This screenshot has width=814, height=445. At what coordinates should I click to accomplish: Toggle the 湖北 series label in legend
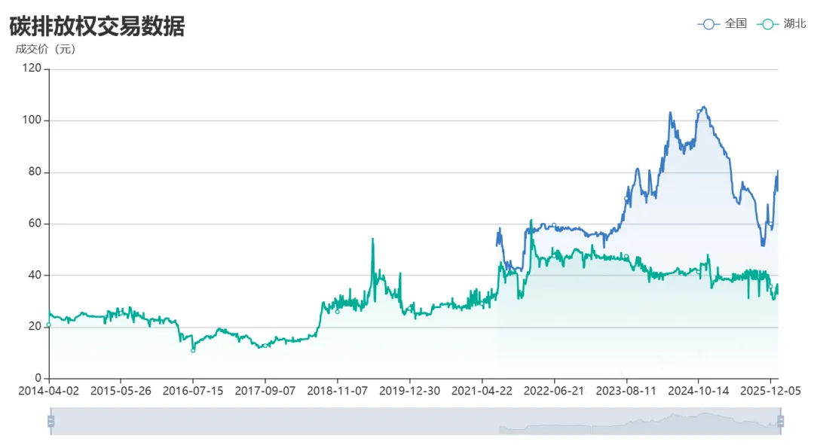(794, 24)
